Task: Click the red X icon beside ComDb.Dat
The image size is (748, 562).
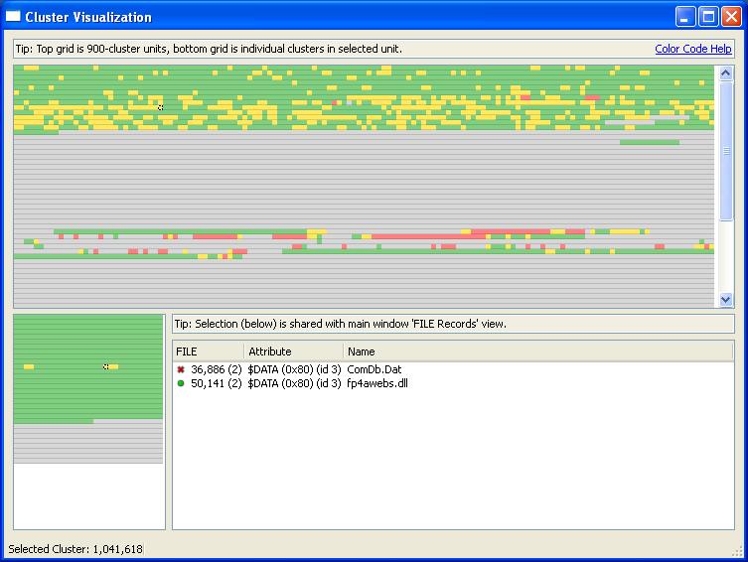Action: point(180,369)
